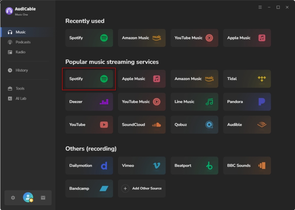Click the SoundCloud cloud icon
The width and height of the screenshot is (295, 210).
pos(156,124)
